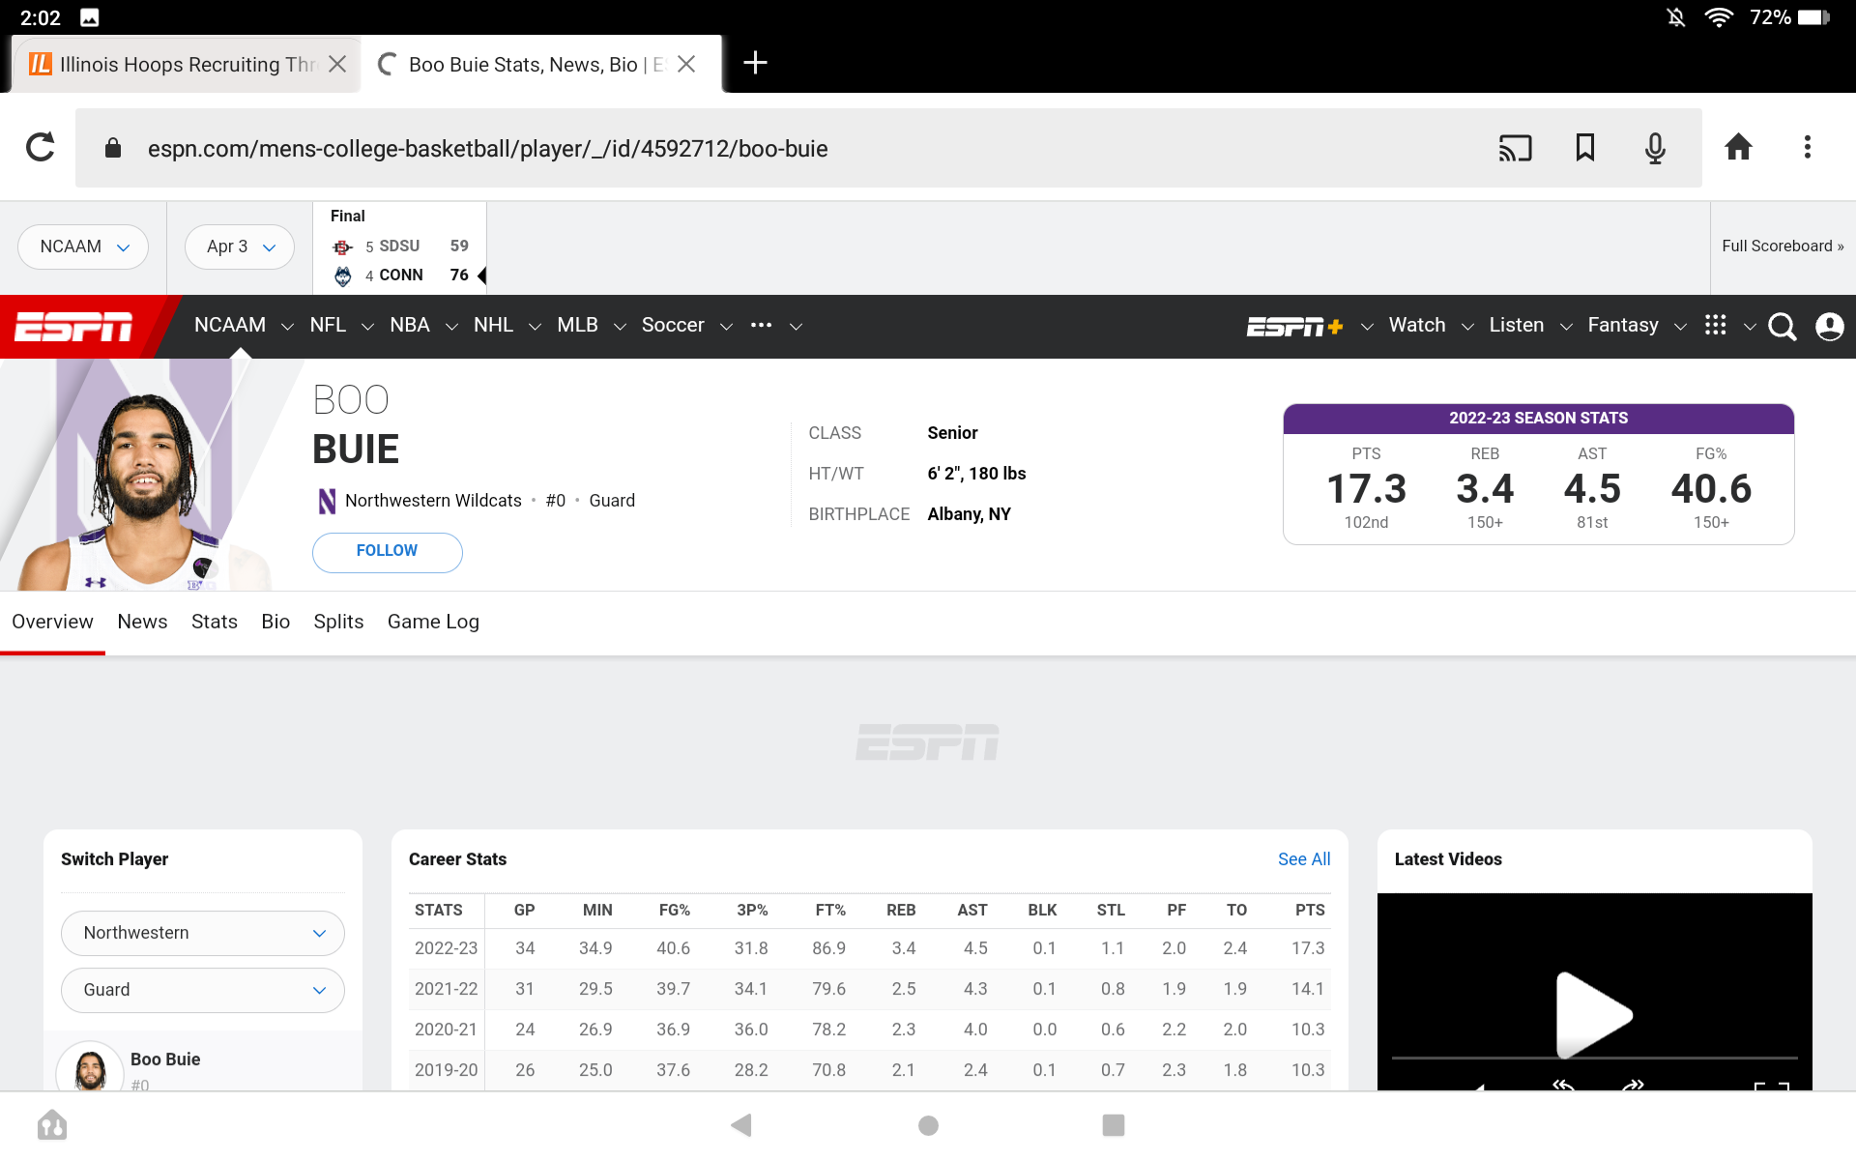This screenshot has width=1856, height=1160.
Task: Click See All career stats link
Action: coord(1303,859)
